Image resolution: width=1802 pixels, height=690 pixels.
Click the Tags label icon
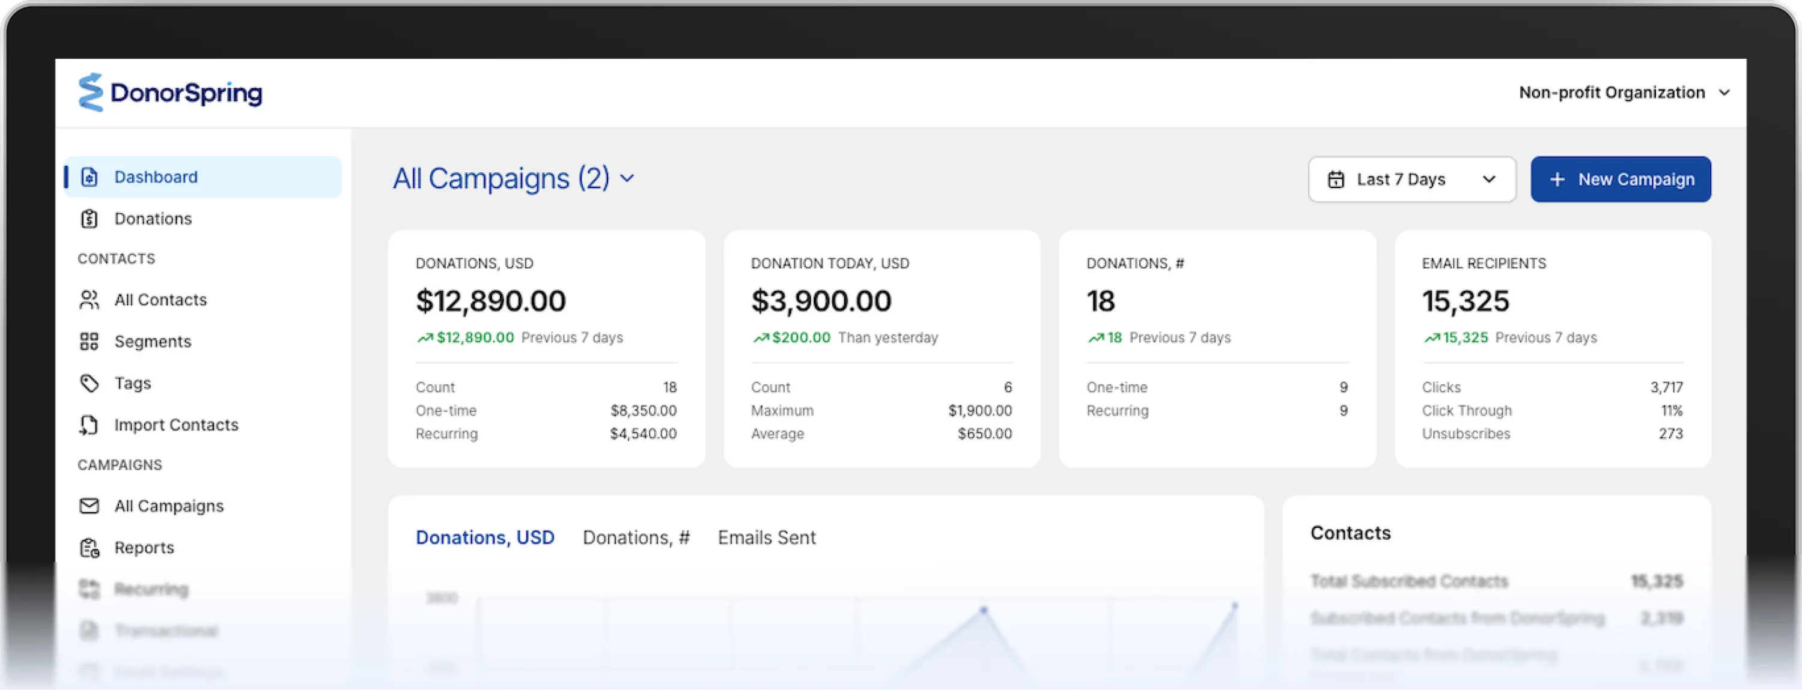coord(89,383)
